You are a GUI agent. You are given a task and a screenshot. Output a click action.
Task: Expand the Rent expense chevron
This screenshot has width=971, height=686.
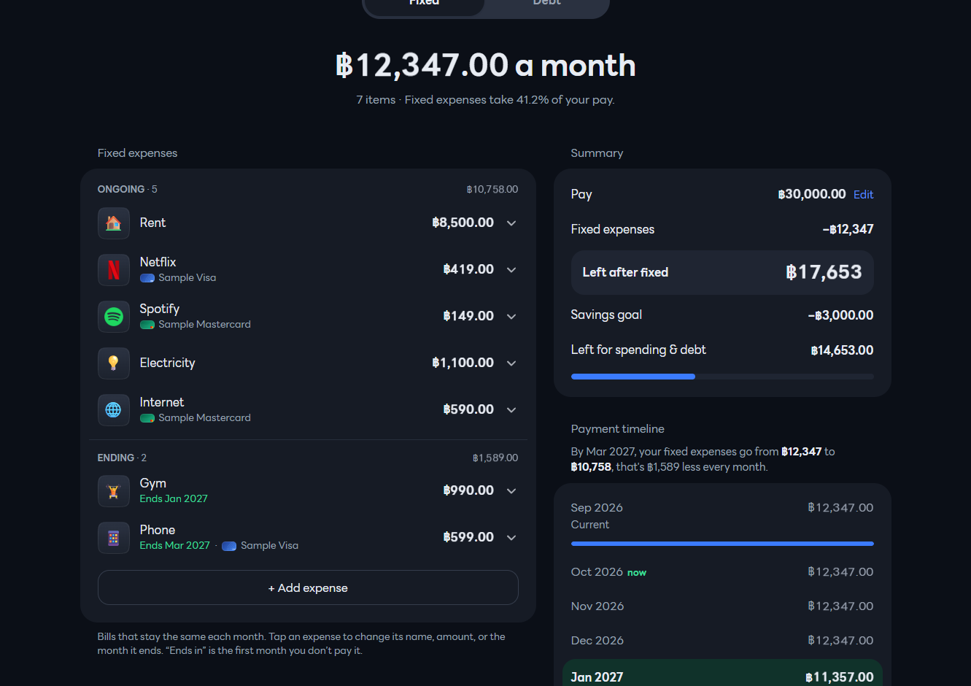(x=511, y=223)
